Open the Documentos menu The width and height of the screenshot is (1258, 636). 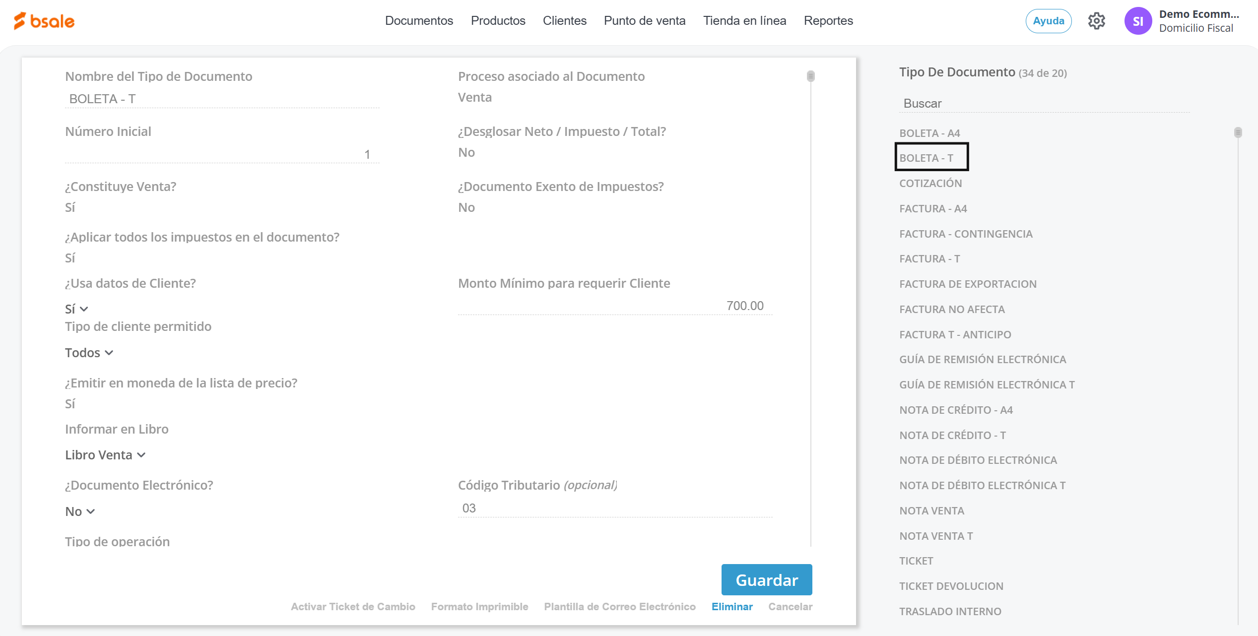[419, 21]
